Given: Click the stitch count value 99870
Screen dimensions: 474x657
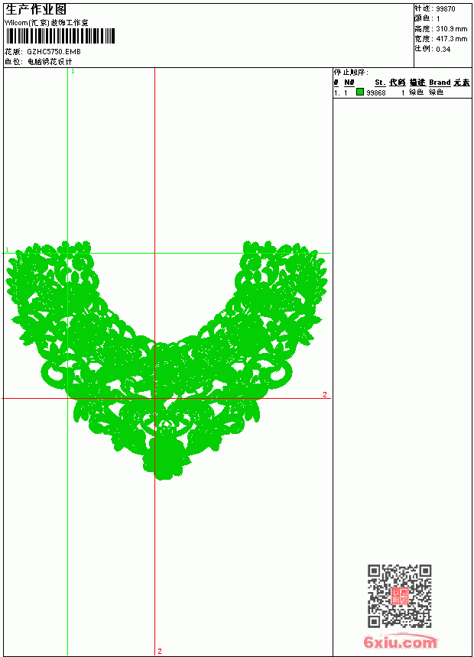Looking at the screenshot, I should [x=446, y=9].
